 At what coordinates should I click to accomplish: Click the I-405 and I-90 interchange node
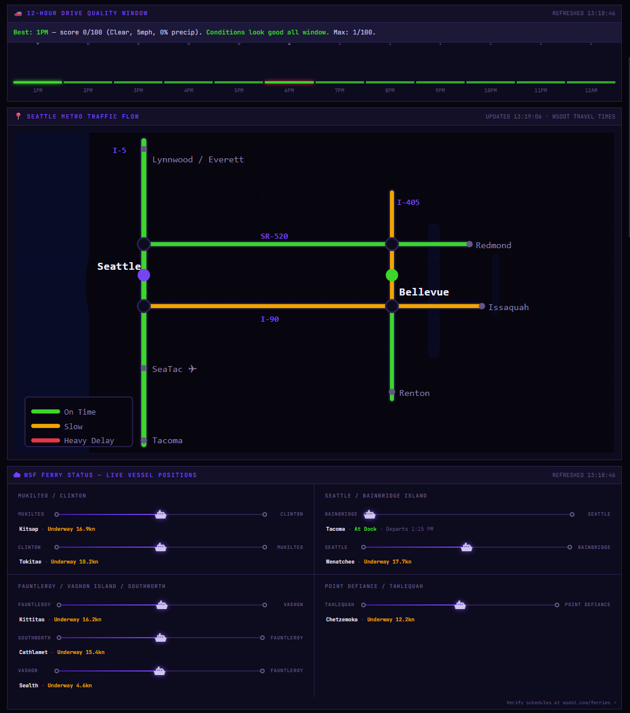[x=392, y=306]
